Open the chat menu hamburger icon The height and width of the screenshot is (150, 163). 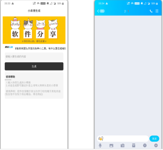click(x=157, y=11)
